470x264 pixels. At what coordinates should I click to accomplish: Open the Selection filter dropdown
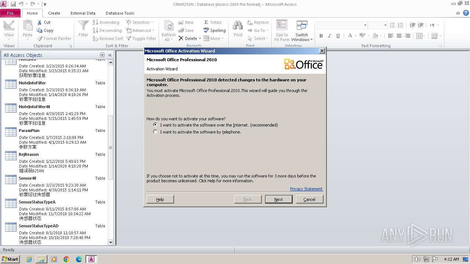[x=140, y=22]
